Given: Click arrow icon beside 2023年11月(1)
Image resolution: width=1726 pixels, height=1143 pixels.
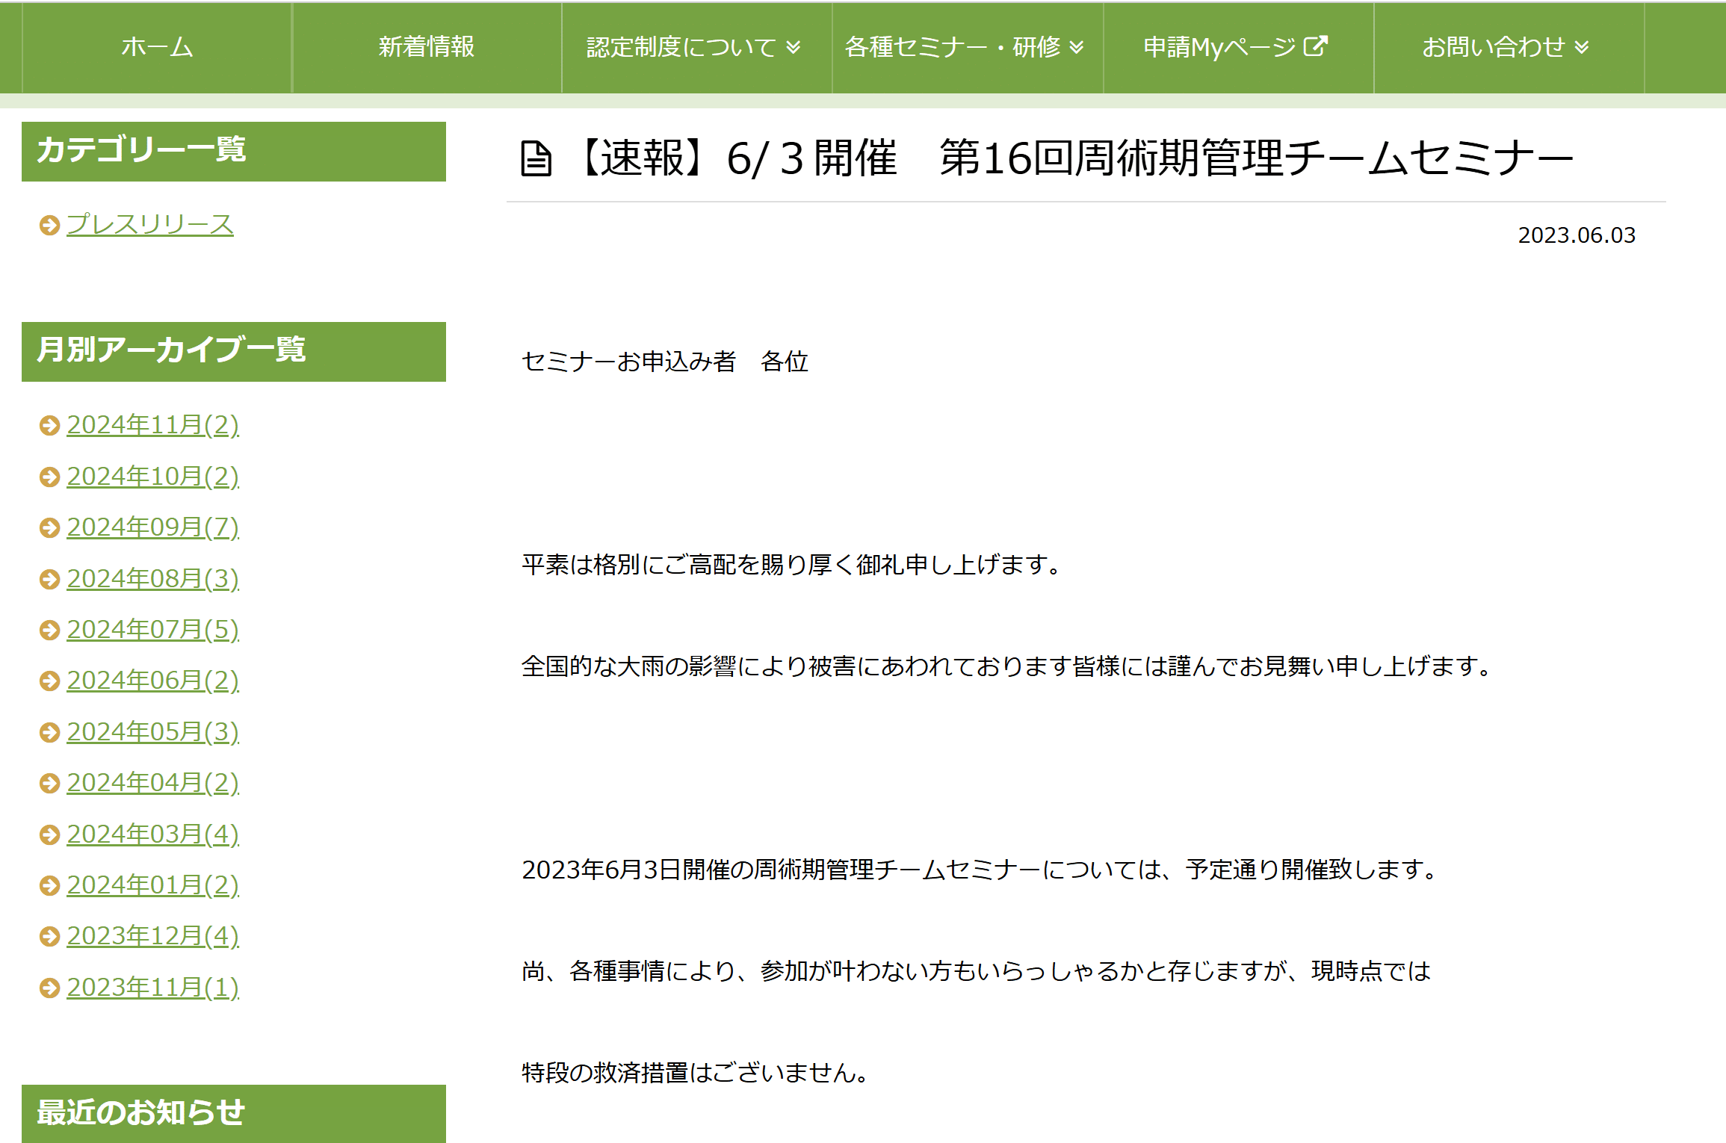Looking at the screenshot, I should (x=49, y=988).
